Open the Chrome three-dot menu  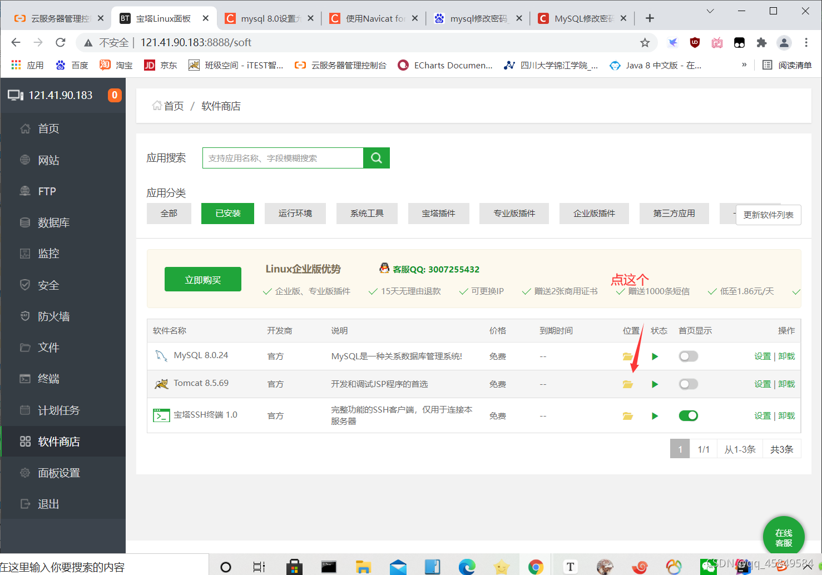806,43
